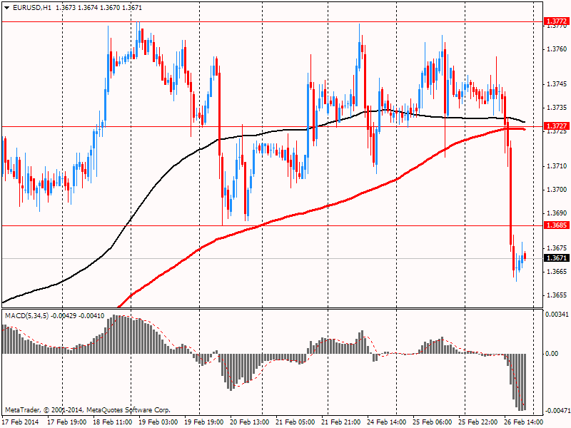Click the 20 Feb 13:00 time label
The height and width of the screenshot is (428, 571).
tap(249, 422)
